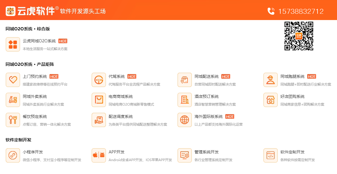Screen dimensions: 337x174
Task: Open the 同城跑腿系统 courier person icon
Action: (271, 80)
